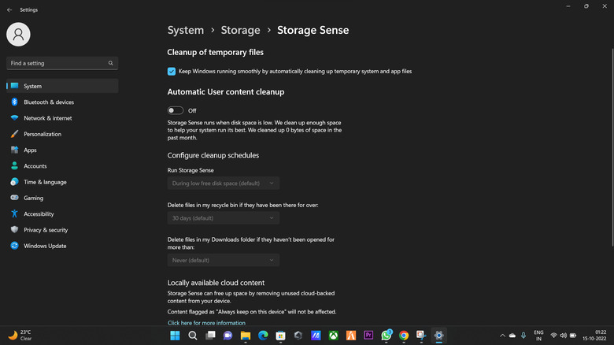The width and height of the screenshot is (614, 345).
Task: Click the Accessibility icon in sidebar
Action: tap(14, 214)
